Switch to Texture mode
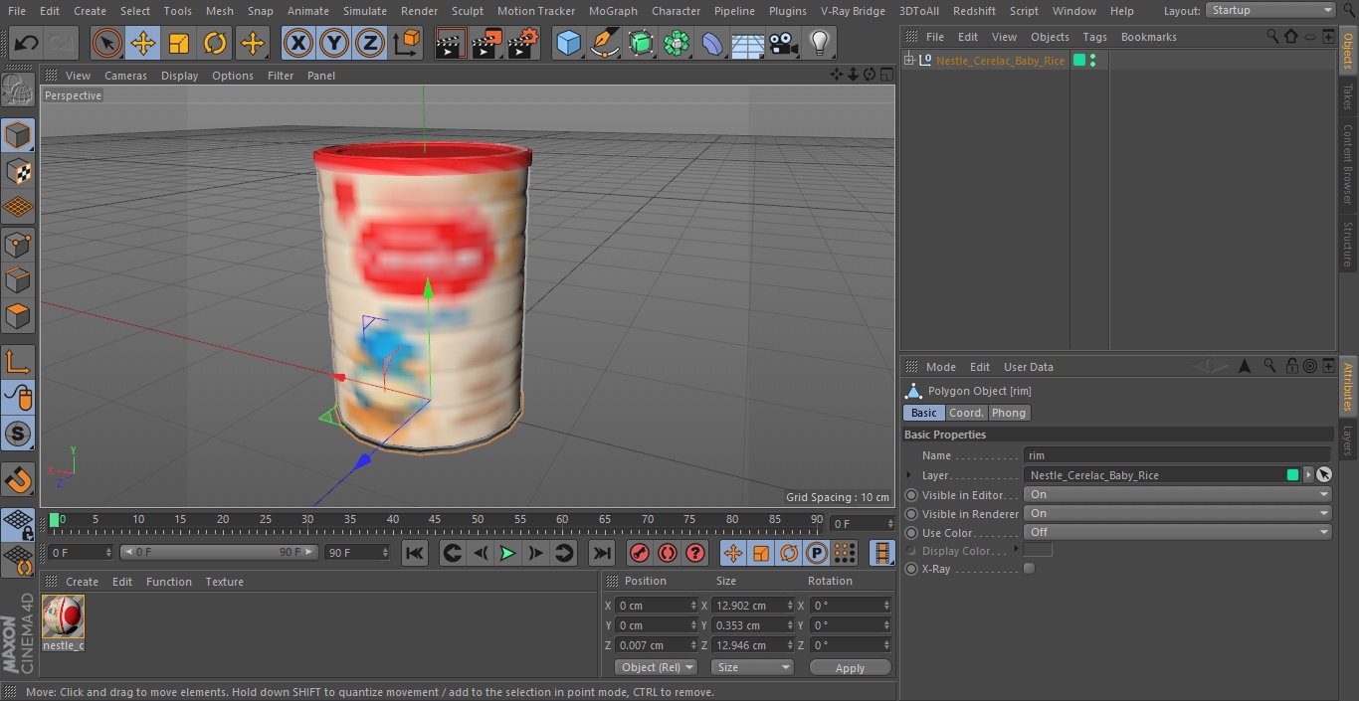 pos(18,171)
